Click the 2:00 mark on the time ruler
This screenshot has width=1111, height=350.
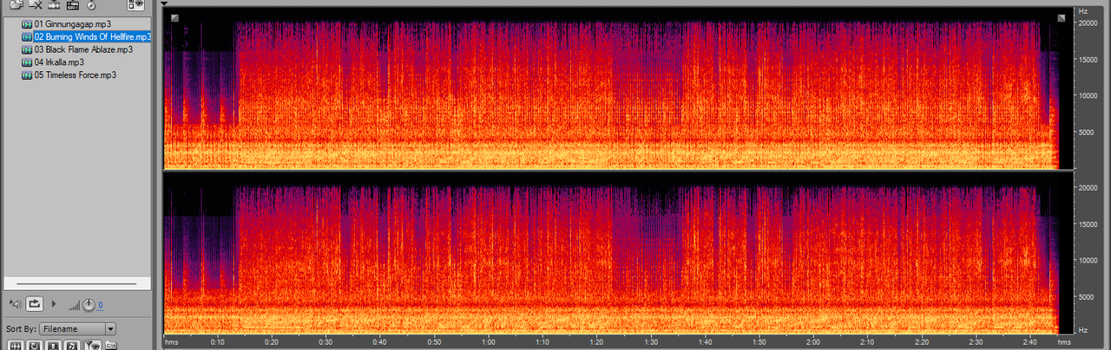pyautogui.click(x=812, y=341)
